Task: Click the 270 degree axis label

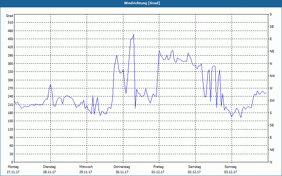Action: [11, 88]
